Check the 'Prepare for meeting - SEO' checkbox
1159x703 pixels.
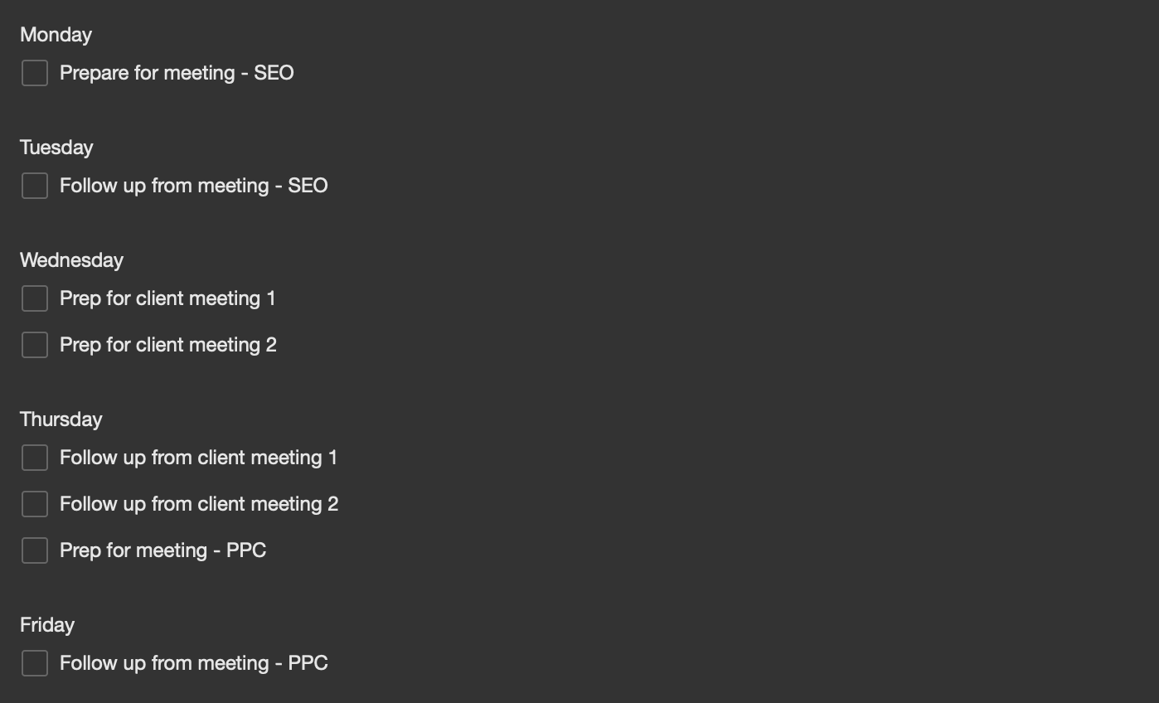[35, 73]
